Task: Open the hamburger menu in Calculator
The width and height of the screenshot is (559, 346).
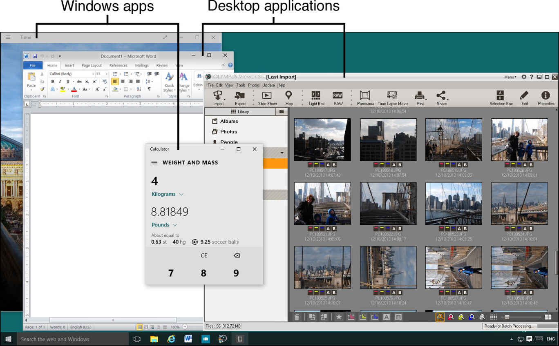Action: click(x=154, y=162)
